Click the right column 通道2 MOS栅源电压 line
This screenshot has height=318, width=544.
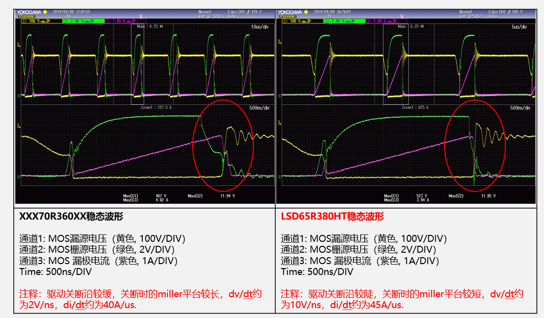click(x=358, y=250)
